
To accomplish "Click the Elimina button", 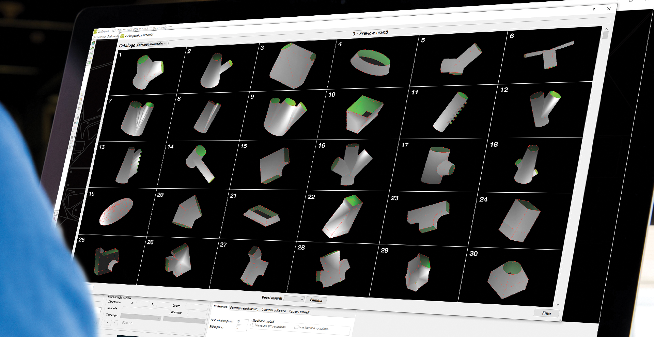I will (x=316, y=300).
